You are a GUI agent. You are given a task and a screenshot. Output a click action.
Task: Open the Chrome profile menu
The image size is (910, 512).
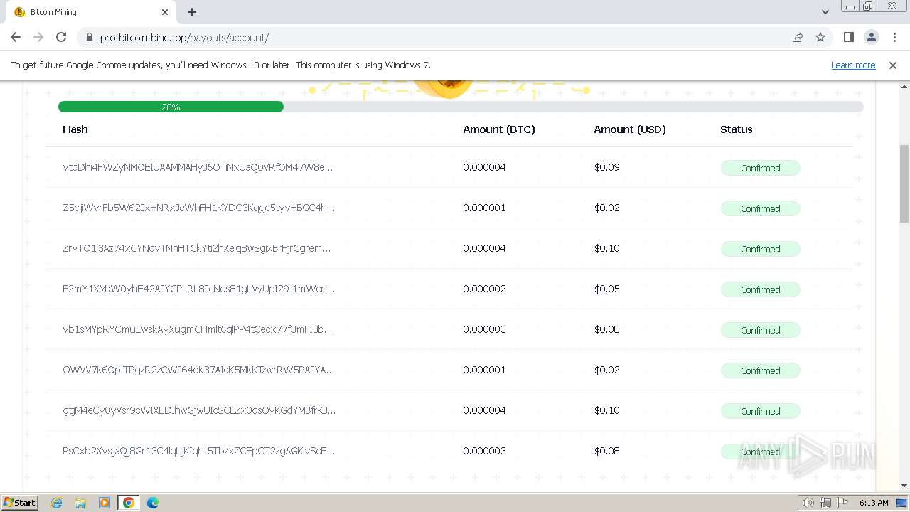pyautogui.click(x=871, y=37)
